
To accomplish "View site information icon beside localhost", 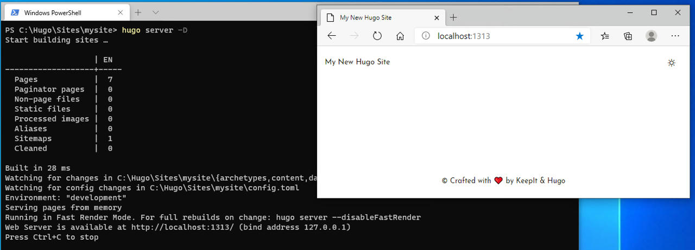I will [426, 36].
